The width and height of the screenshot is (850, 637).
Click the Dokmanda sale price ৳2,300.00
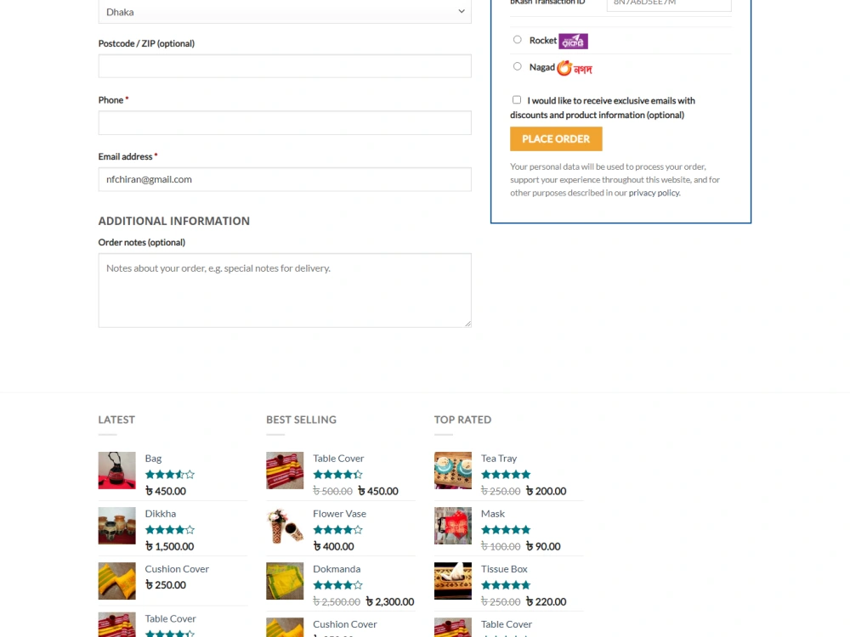390,602
